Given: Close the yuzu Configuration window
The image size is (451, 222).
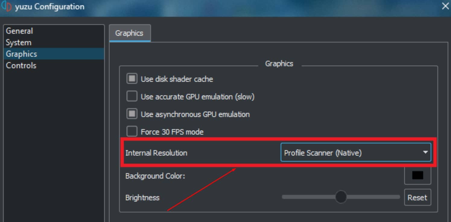Looking at the screenshot, I should click(445, 6).
